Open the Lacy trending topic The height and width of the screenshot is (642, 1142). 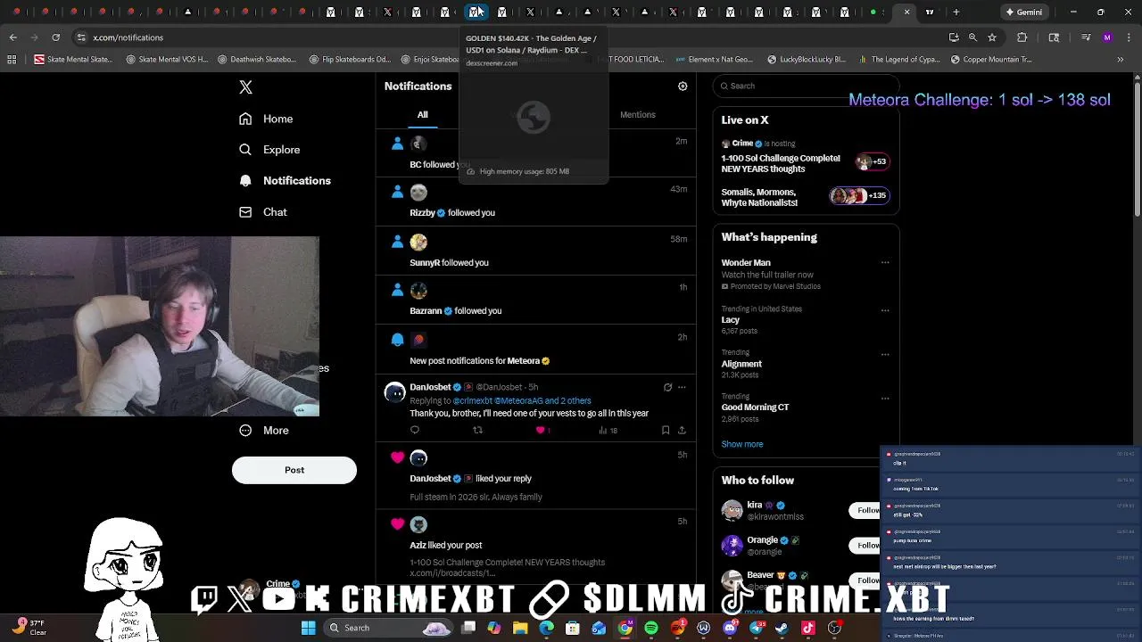[805, 319]
